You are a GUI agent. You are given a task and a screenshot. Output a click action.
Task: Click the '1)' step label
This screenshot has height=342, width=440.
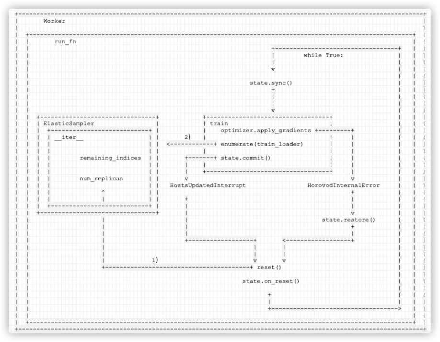pos(155,260)
